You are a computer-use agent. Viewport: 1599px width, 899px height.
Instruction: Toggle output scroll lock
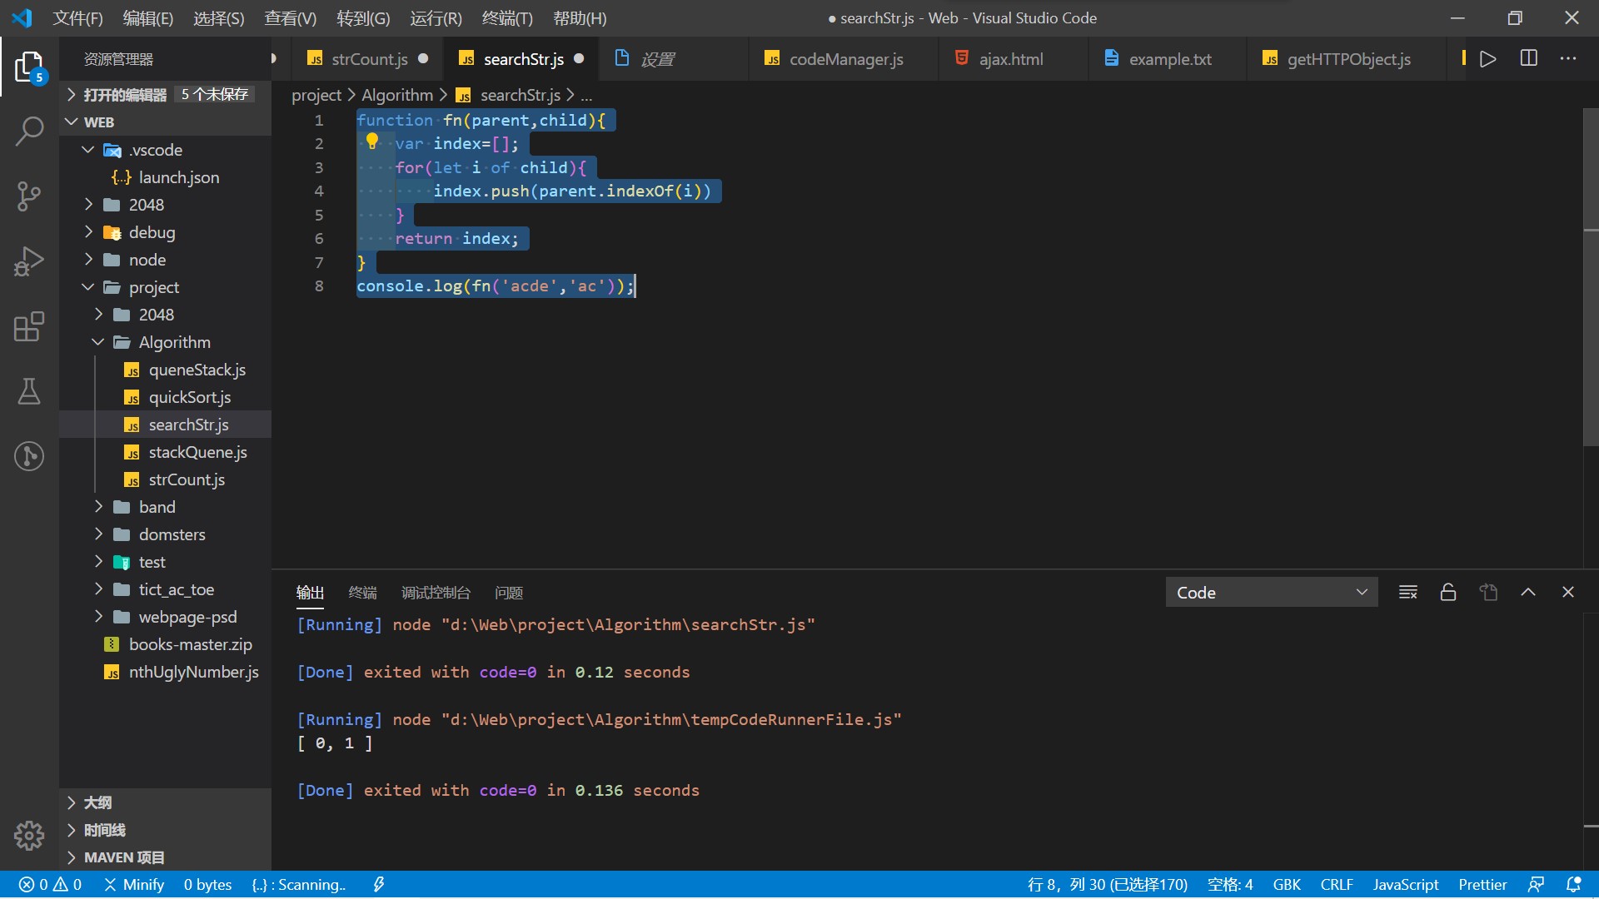(x=1448, y=593)
